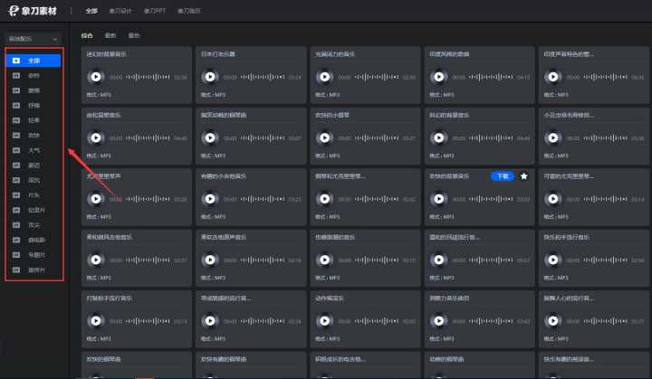Seek within the 迷幻的背景音乐 waveform
This screenshot has width=652, height=379.
[x=148, y=77]
